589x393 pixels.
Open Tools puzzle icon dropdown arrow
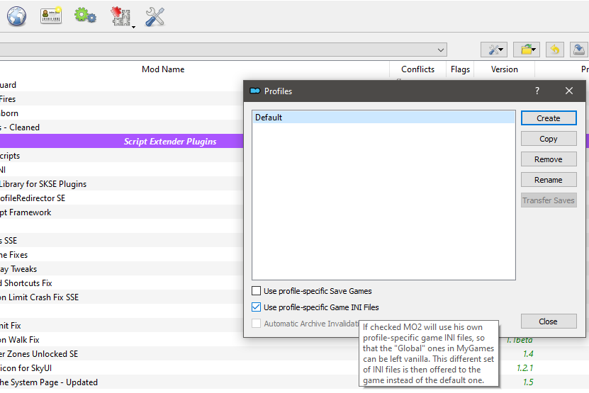133,27
